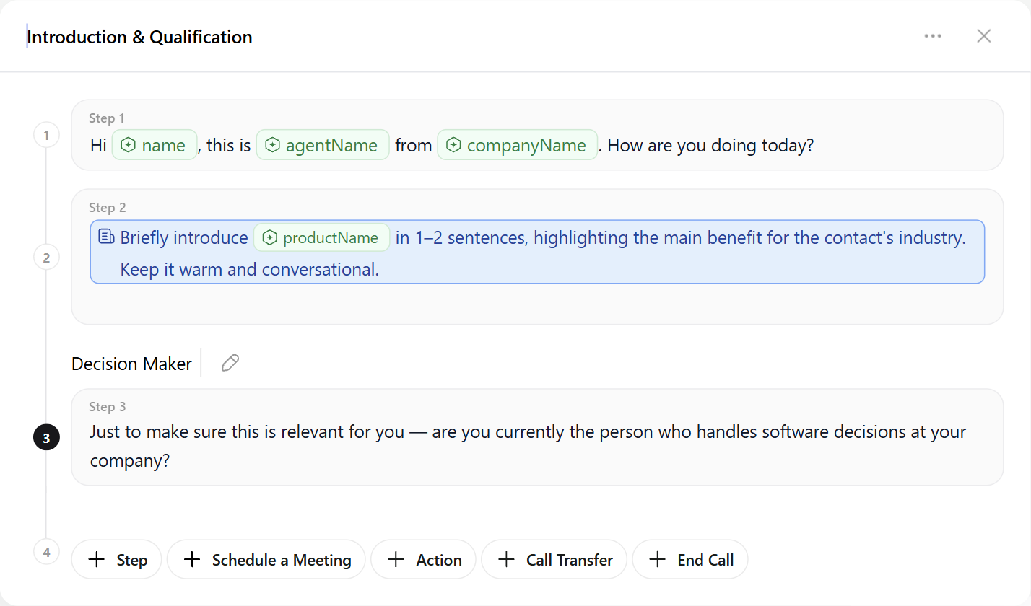Add an End Call step
This screenshot has width=1031, height=606.
[x=690, y=560]
